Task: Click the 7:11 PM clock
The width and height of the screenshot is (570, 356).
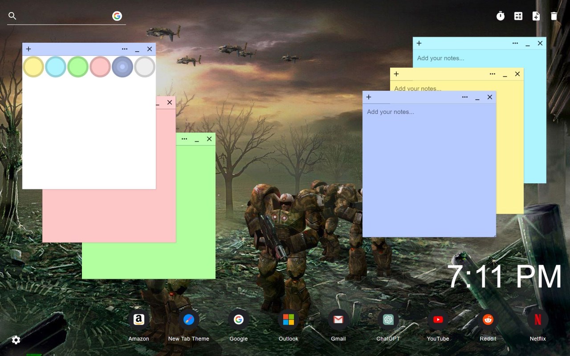Action: pos(505,277)
